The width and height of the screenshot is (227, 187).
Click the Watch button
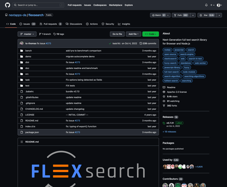pyautogui.click(x=158, y=15)
